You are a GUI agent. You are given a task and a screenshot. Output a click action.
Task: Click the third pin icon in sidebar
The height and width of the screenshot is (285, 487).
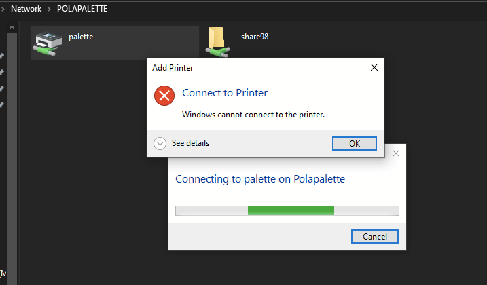pyautogui.click(x=2, y=88)
